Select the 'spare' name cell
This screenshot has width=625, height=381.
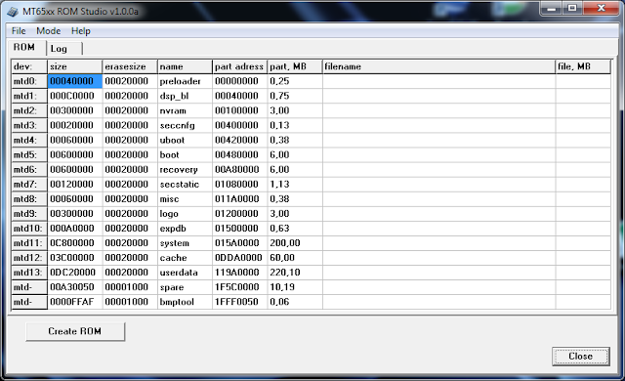(x=185, y=287)
